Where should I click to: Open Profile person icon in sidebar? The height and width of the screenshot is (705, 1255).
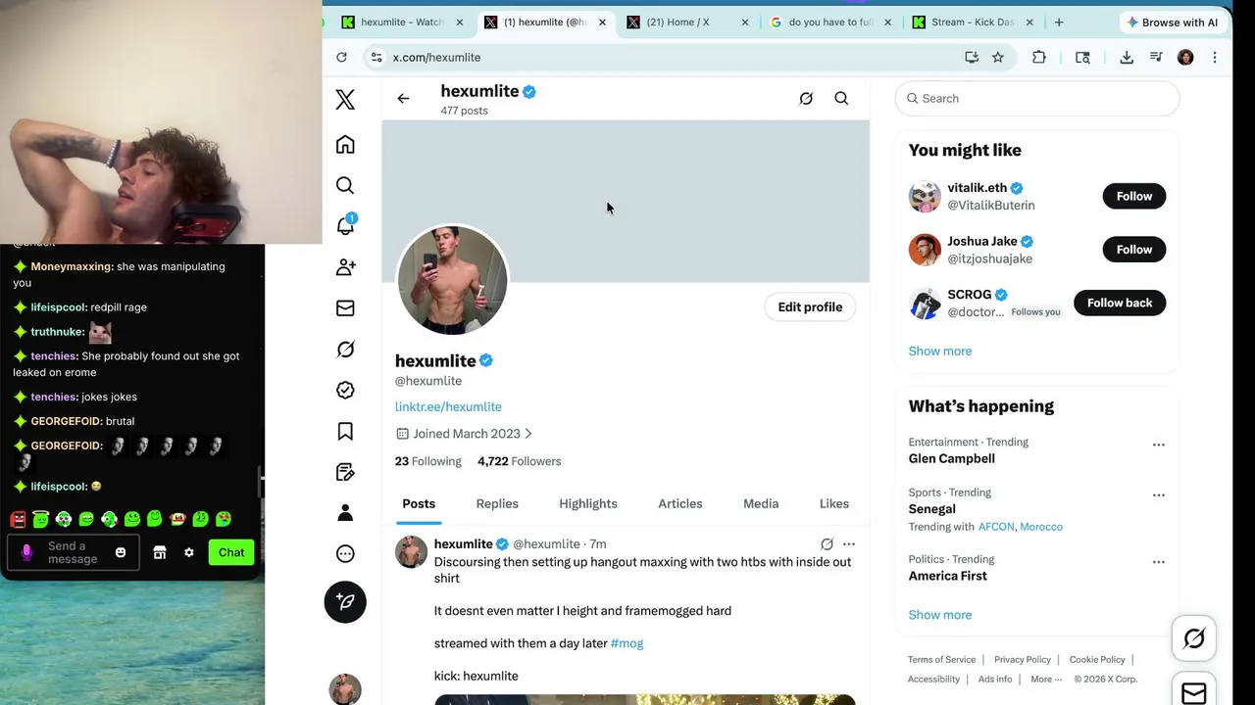[x=345, y=513]
